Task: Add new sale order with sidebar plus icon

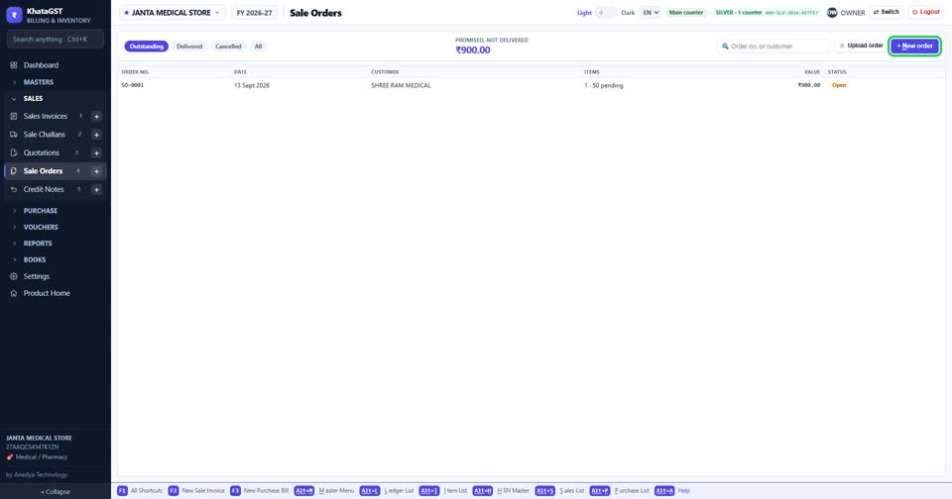Action: point(96,171)
